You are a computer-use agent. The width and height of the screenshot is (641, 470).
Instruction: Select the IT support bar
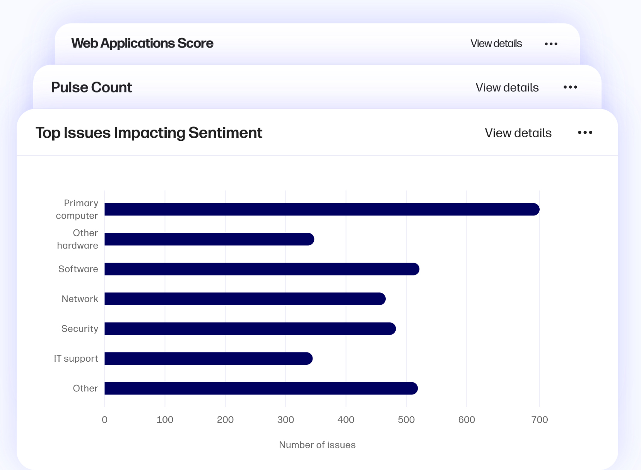coord(209,358)
